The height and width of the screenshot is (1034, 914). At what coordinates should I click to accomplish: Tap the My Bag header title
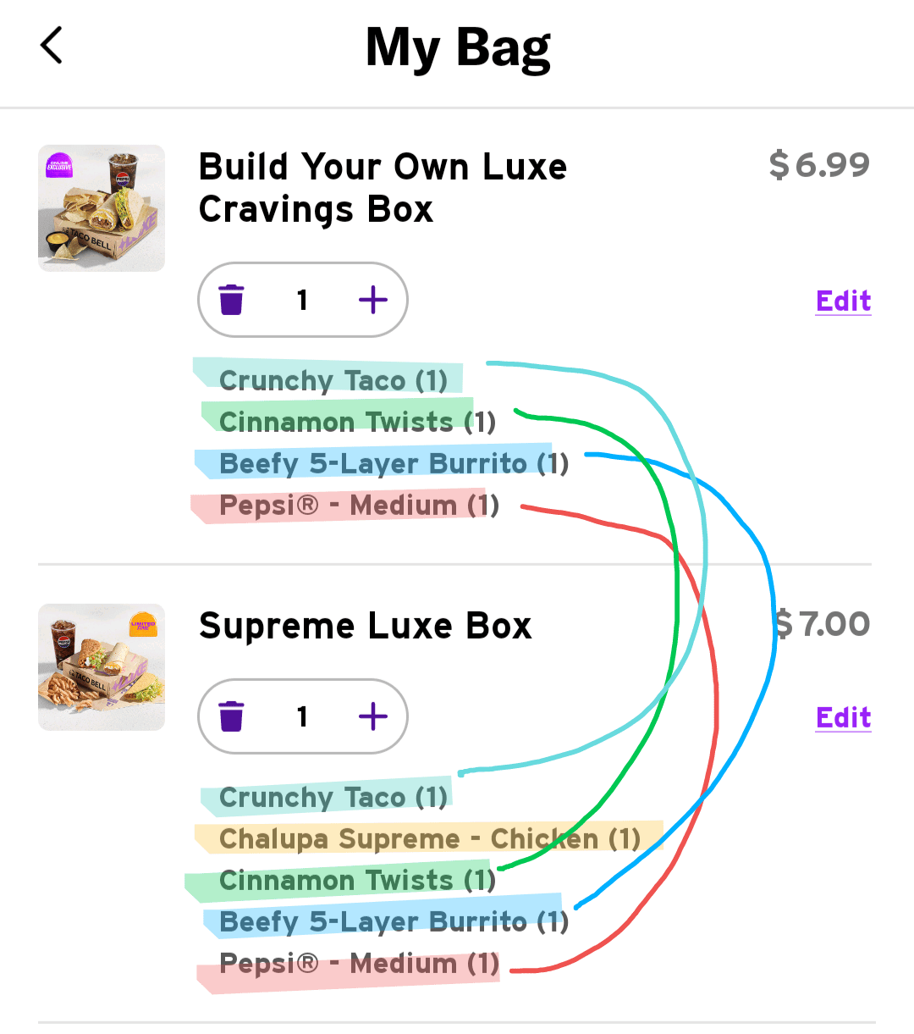[x=458, y=47]
